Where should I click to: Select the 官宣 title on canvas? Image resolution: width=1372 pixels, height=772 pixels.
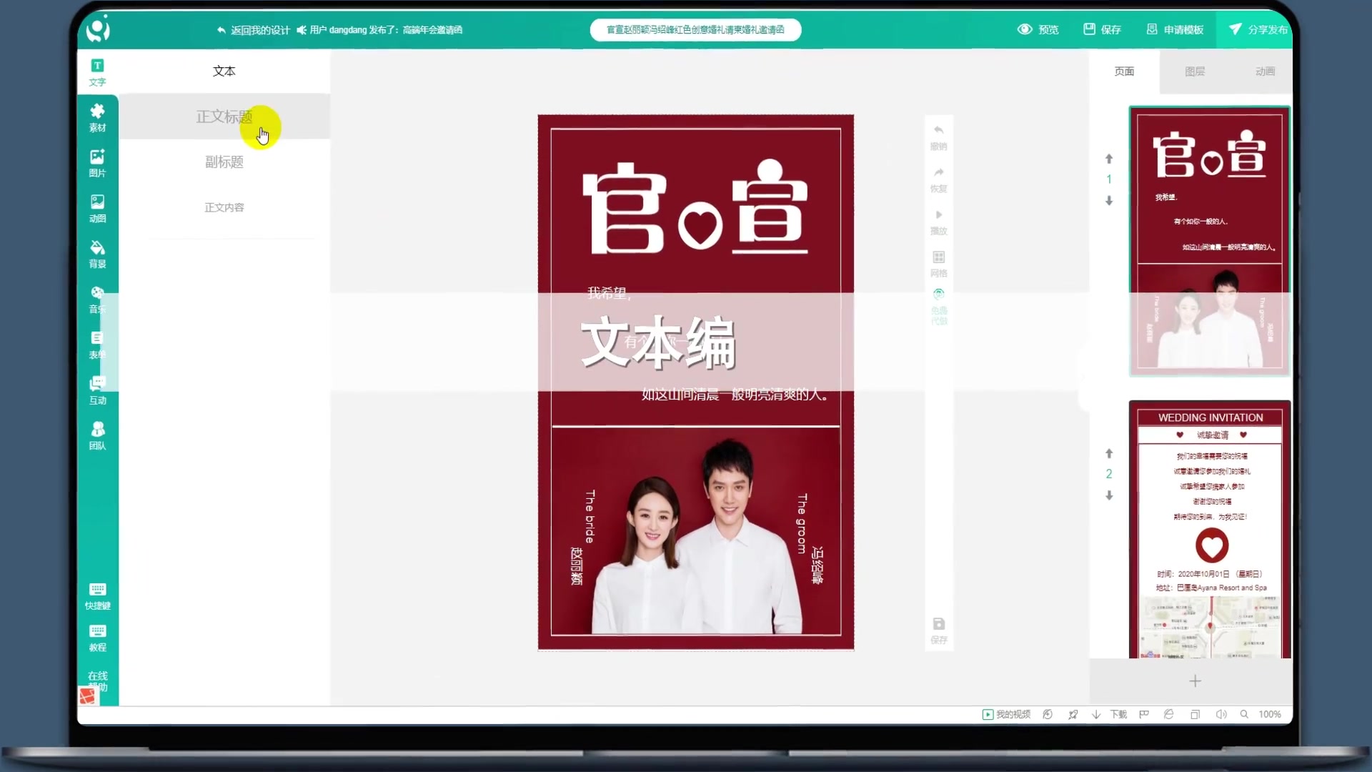[695, 207]
